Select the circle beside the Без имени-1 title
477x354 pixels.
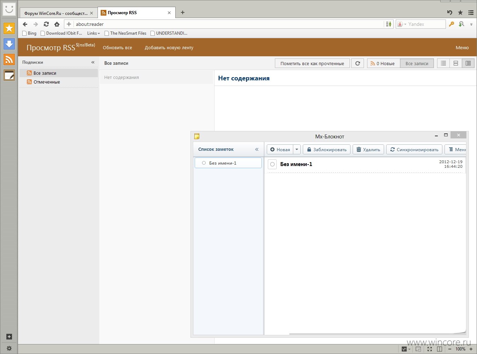click(x=272, y=164)
